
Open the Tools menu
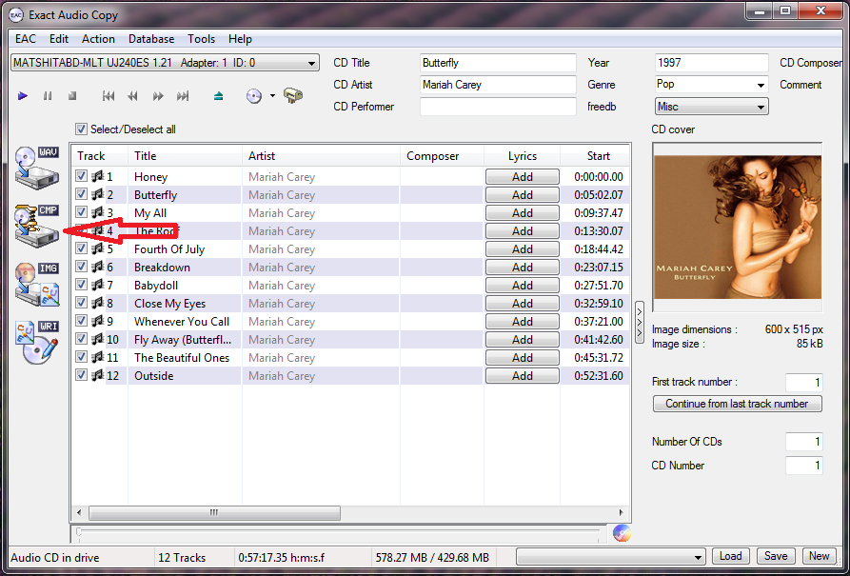click(201, 39)
